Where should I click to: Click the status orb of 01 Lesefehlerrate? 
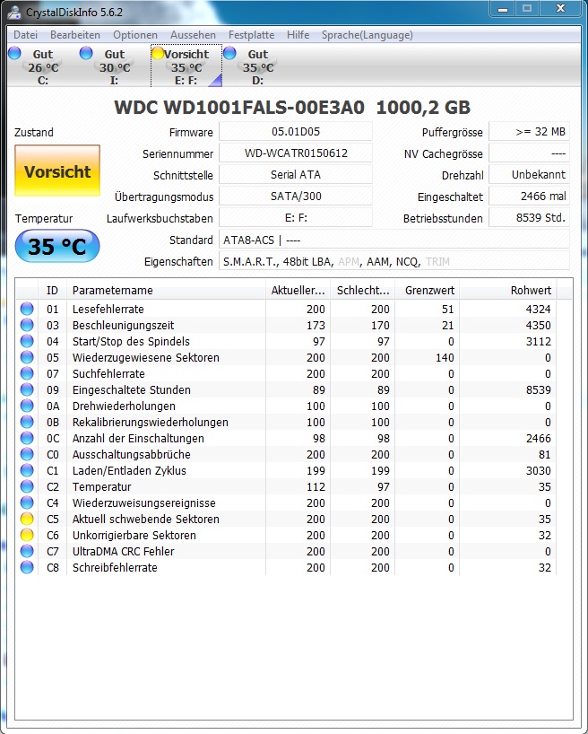click(27, 309)
